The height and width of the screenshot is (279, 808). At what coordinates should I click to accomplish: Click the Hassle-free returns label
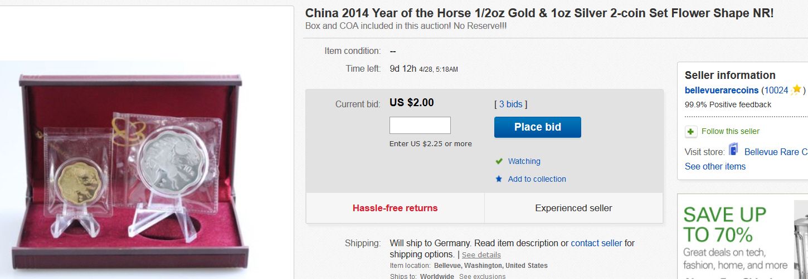point(395,208)
